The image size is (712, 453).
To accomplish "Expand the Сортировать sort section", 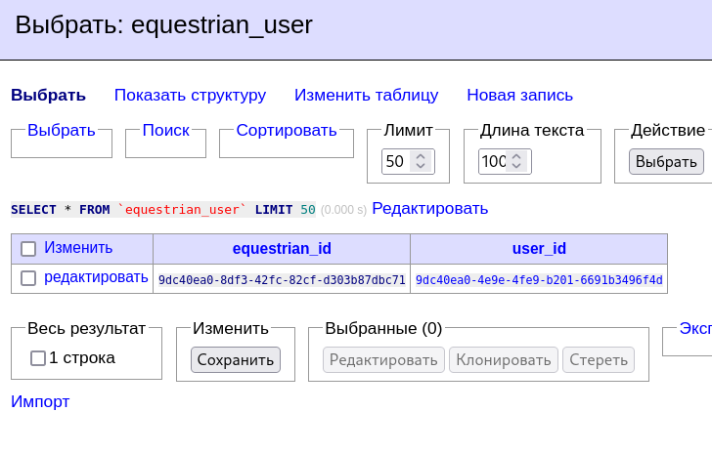I will pos(286,131).
